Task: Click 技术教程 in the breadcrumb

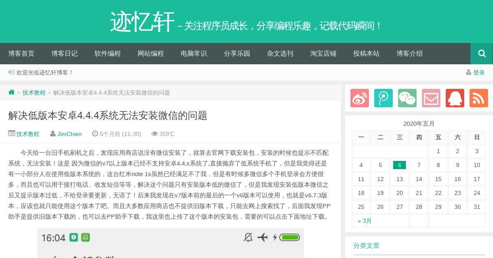Action: [34, 93]
